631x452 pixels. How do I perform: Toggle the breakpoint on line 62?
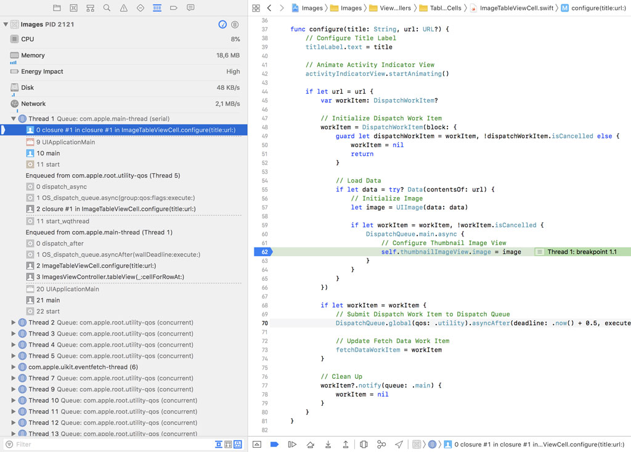click(x=262, y=252)
